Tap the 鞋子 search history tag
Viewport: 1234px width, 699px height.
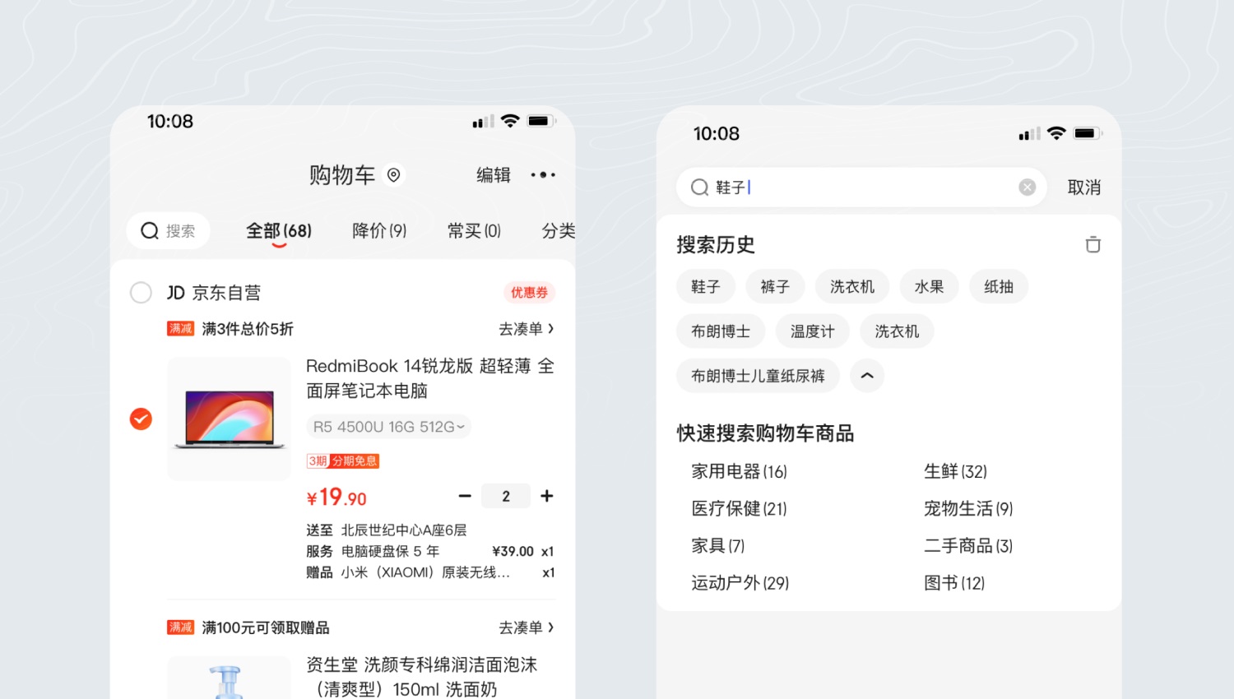pos(705,286)
